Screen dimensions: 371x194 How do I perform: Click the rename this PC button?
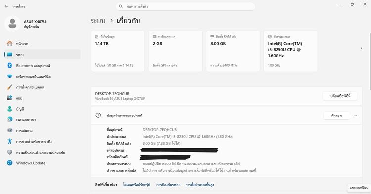click(340, 96)
